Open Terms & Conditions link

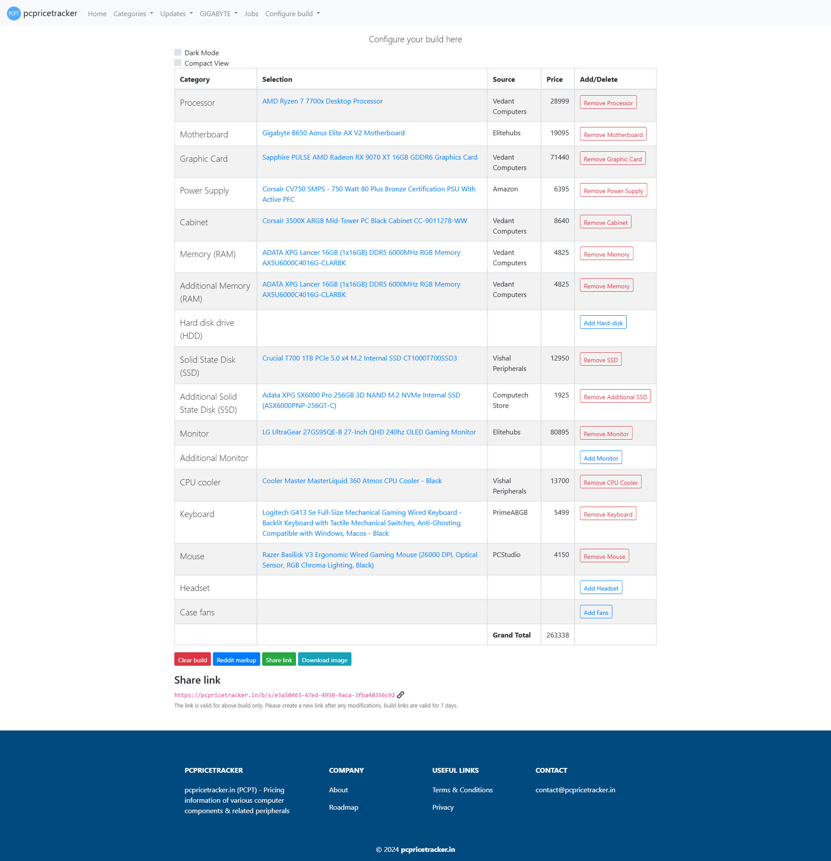pos(462,789)
